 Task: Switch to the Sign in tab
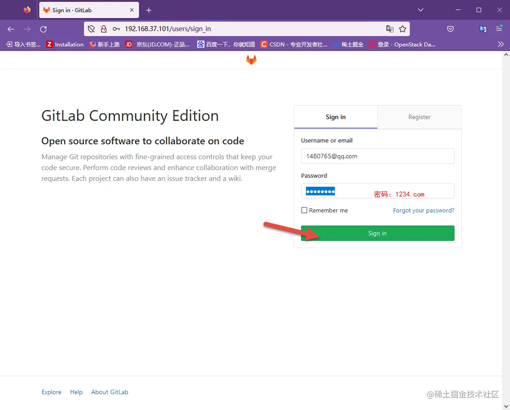click(x=336, y=117)
